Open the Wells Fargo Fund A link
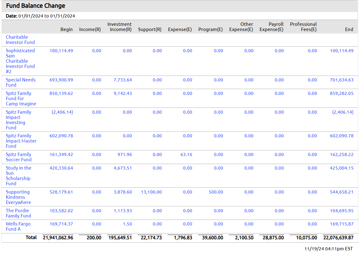The height and width of the screenshot is (254, 359). (18, 226)
